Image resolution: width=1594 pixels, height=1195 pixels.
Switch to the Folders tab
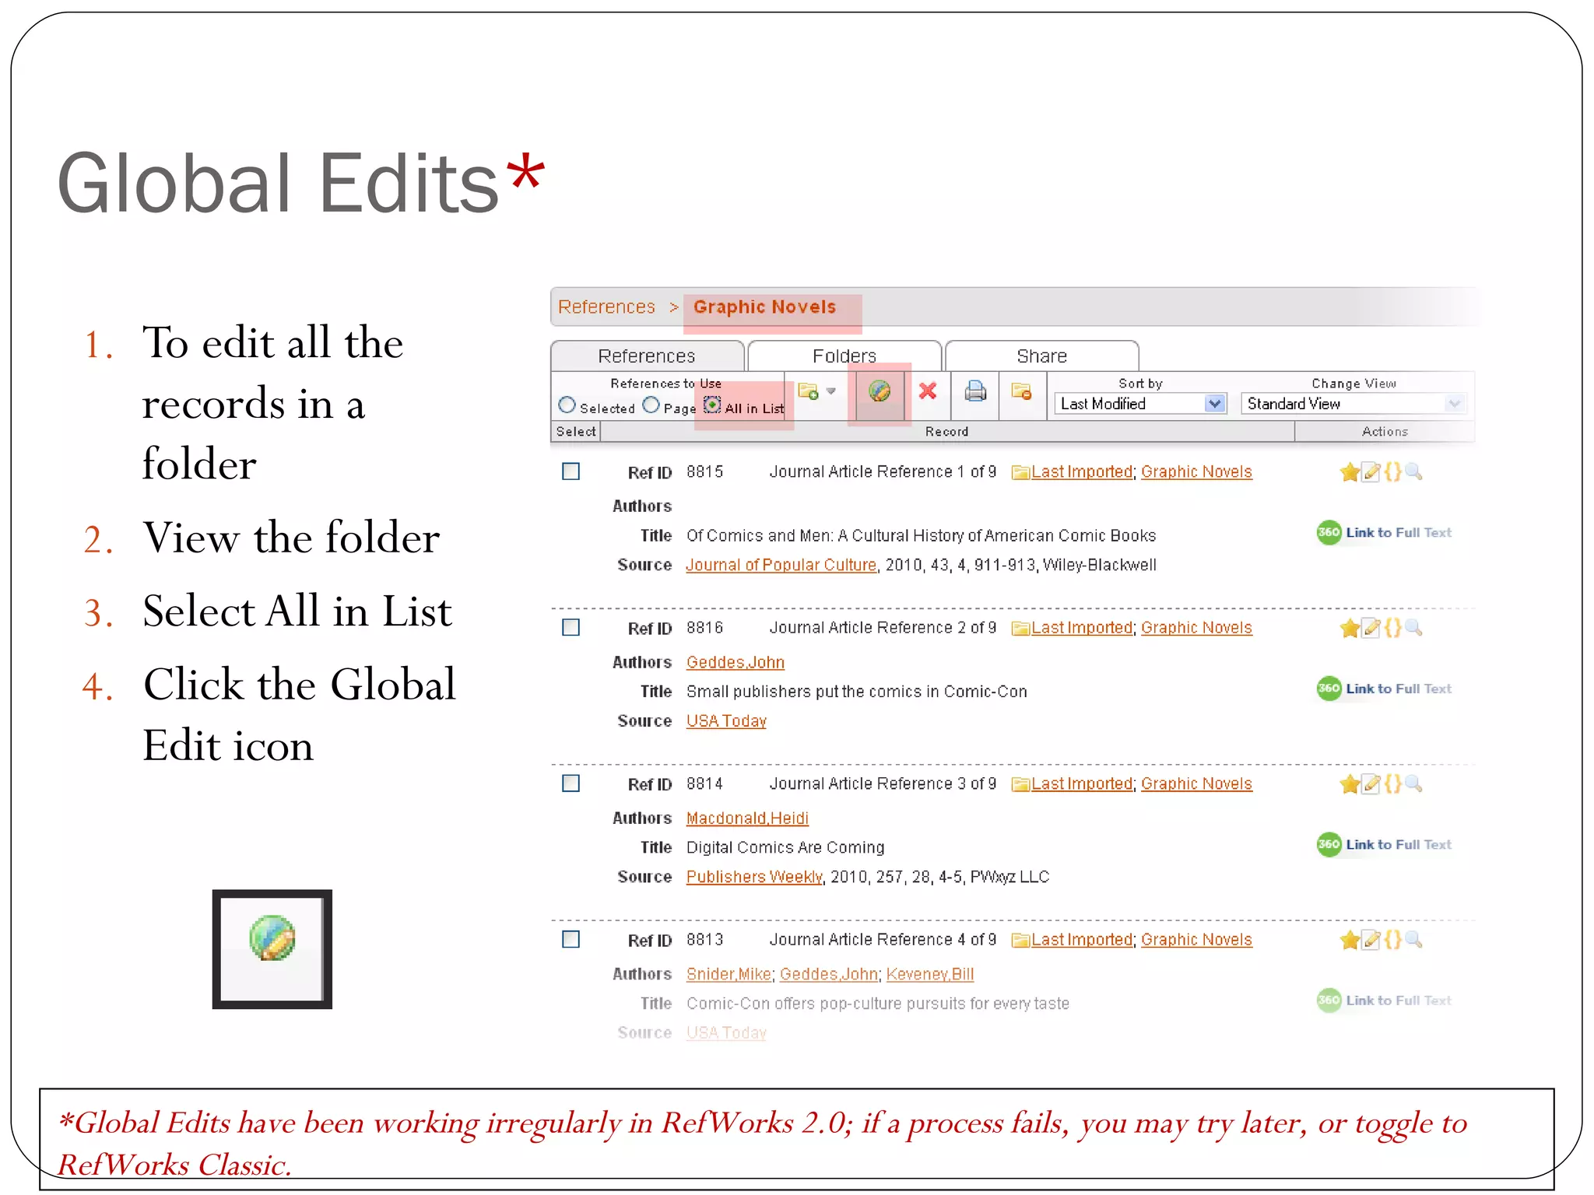coord(844,356)
